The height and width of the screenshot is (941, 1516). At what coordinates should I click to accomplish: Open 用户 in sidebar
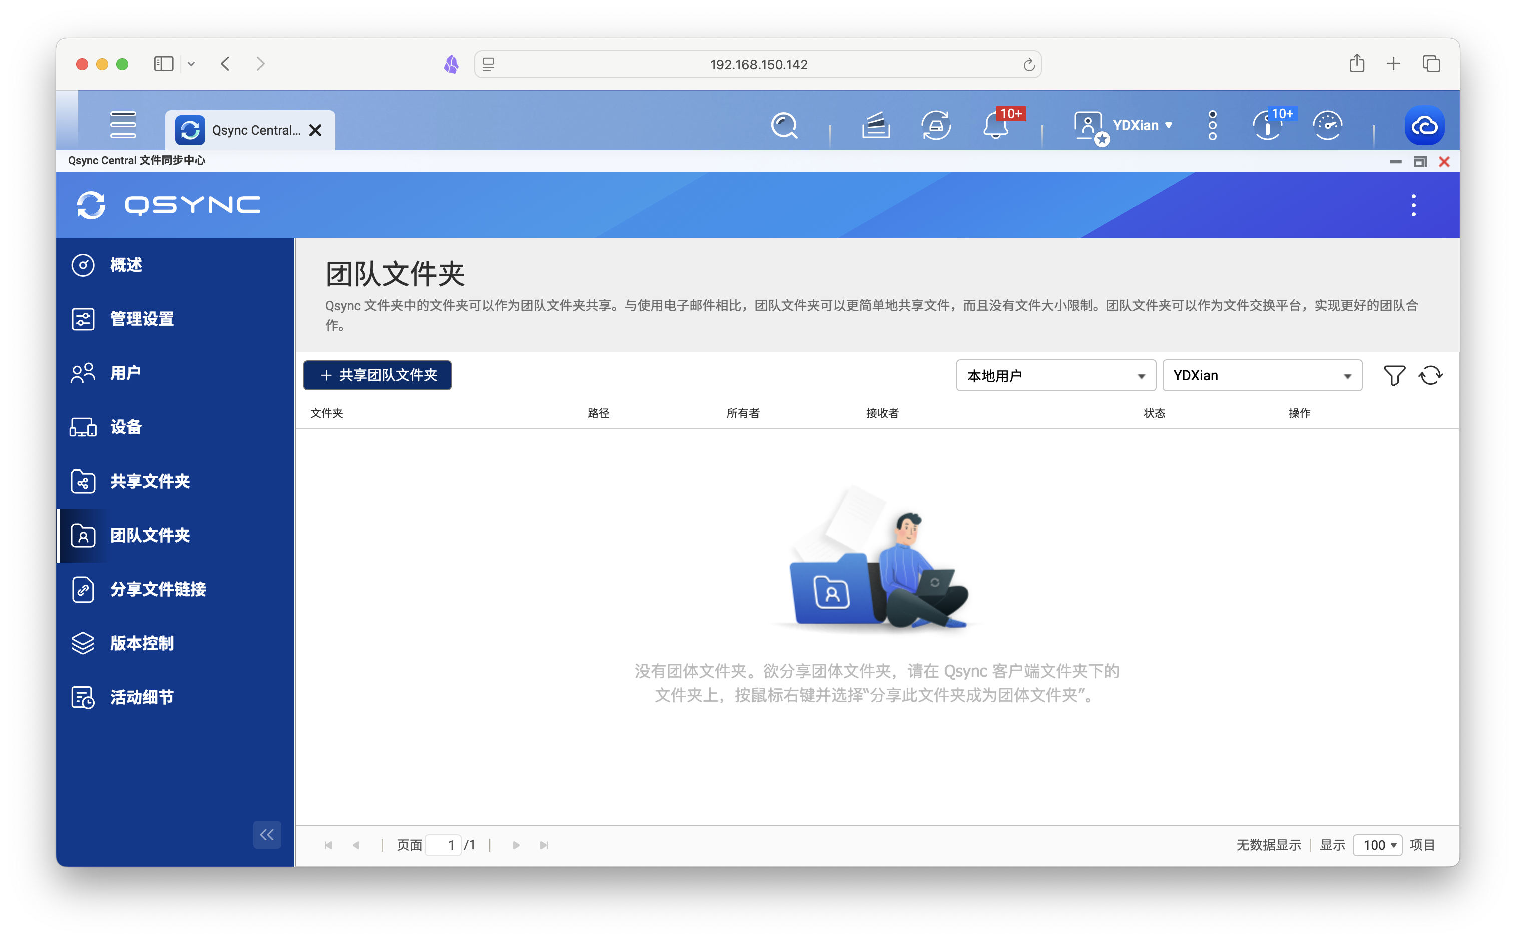176,373
